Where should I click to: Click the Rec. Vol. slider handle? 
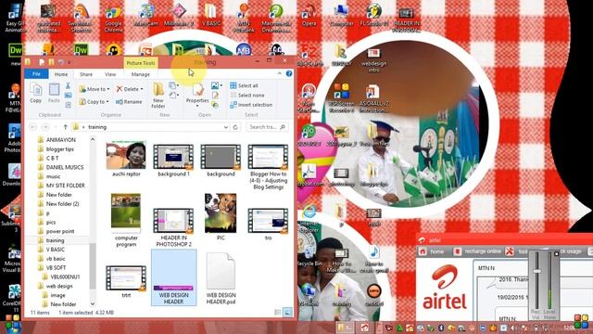click(x=536, y=271)
